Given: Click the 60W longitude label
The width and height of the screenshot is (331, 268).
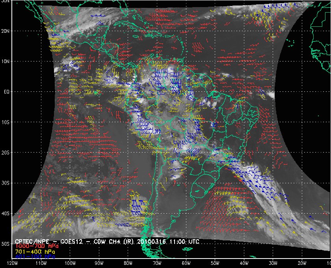Looking at the screenshot, I should [186, 263].
